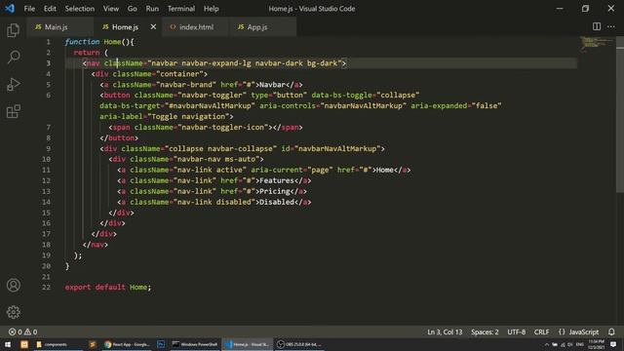Open the Explorer view in activity bar

(x=13, y=30)
